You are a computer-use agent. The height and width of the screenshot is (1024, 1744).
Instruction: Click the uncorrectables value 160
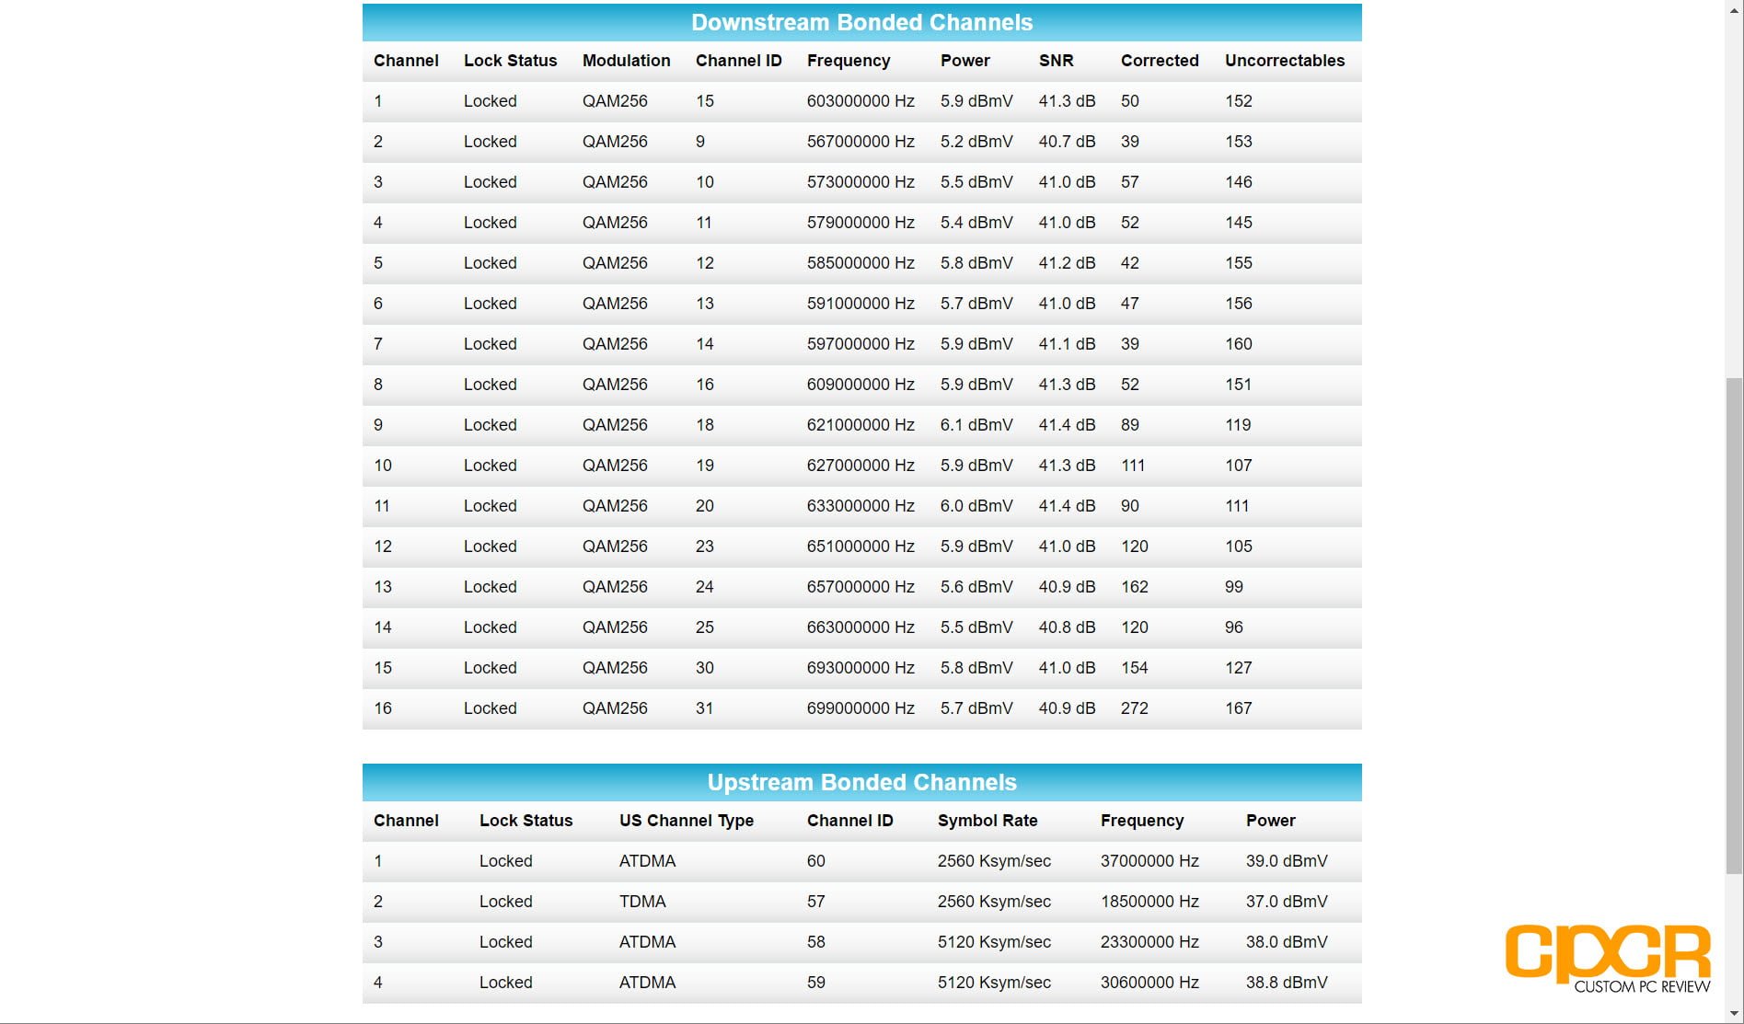(x=1239, y=344)
